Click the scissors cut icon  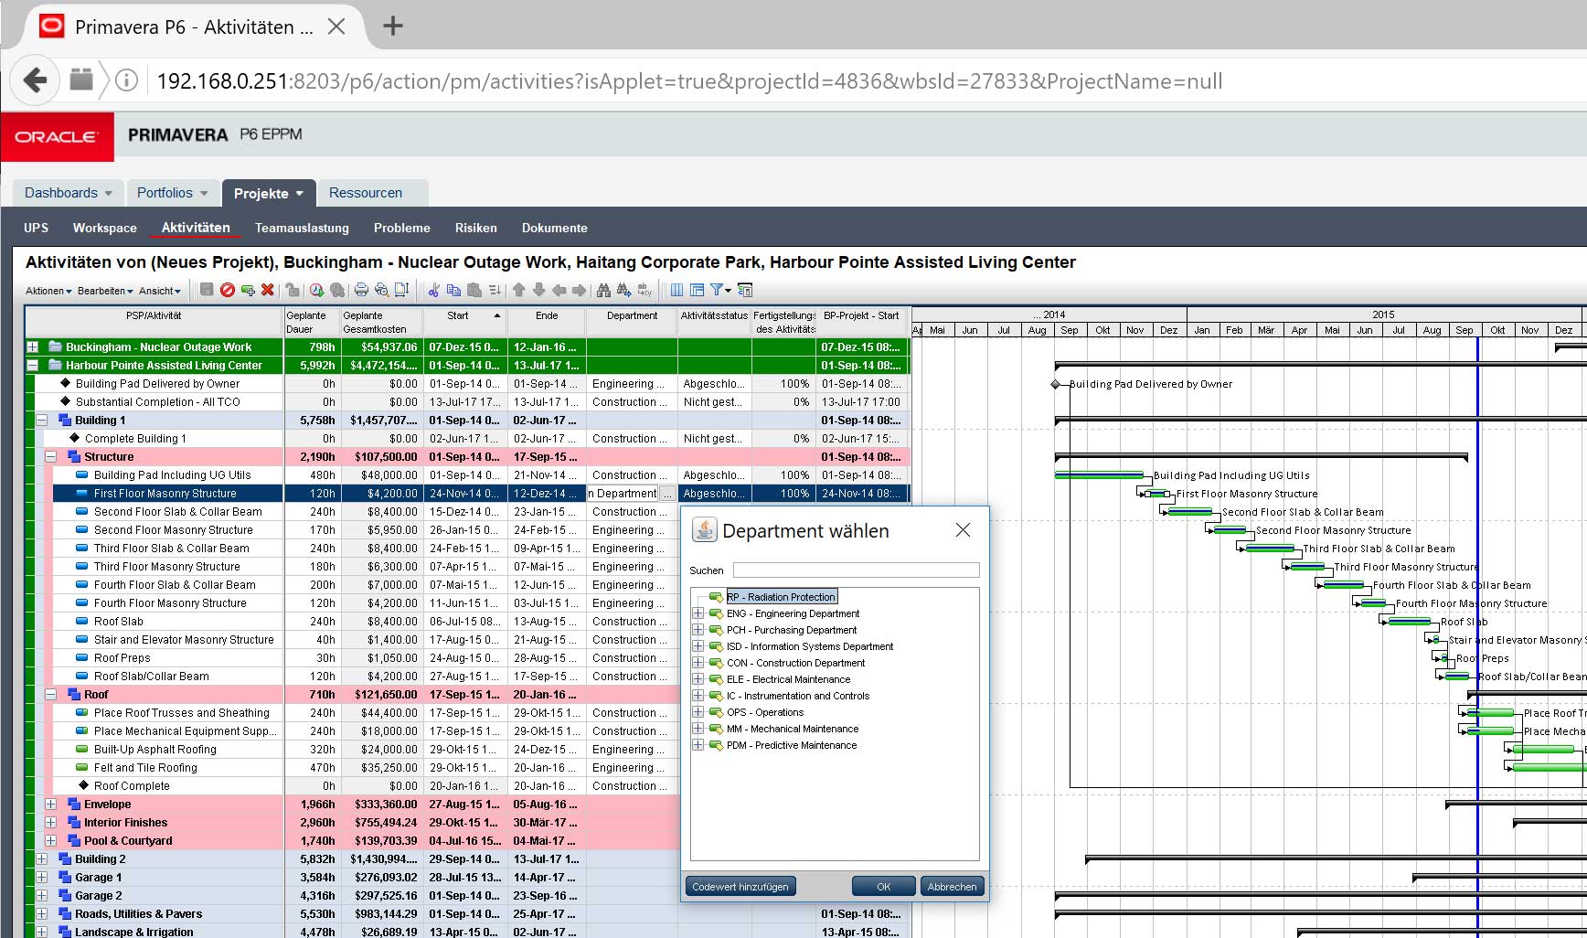(433, 290)
